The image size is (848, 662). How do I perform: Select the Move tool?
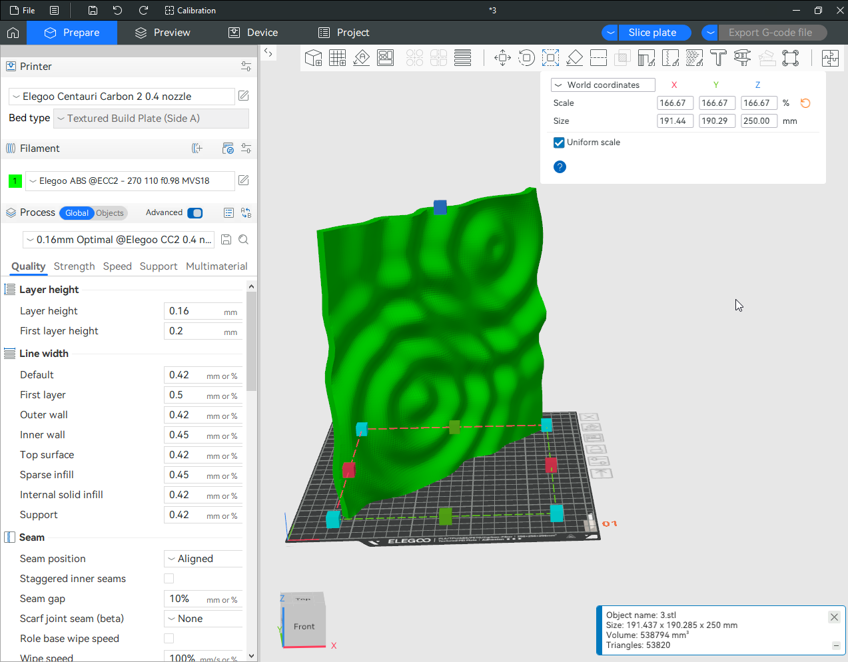pyautogui.click(x=503, y=58)
